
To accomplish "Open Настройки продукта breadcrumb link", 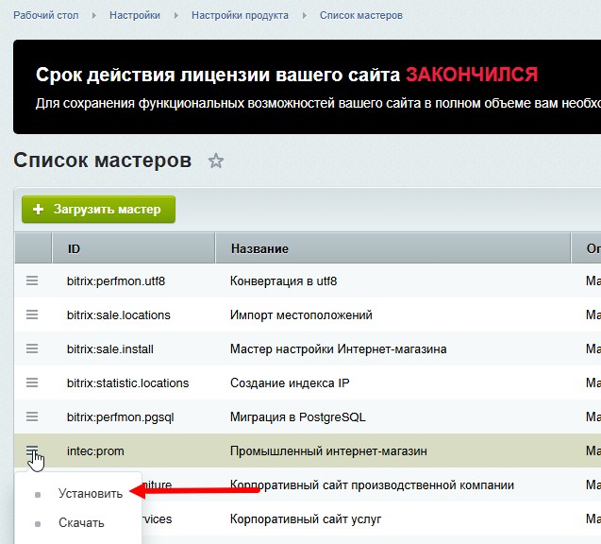I will coord(240,15).
